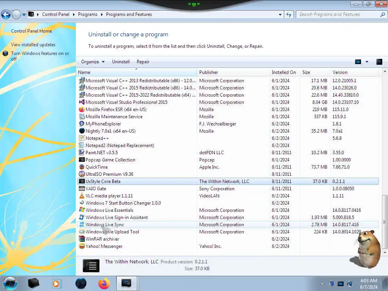Click the scrollbar up arrow of the program list

coord(385,71)
